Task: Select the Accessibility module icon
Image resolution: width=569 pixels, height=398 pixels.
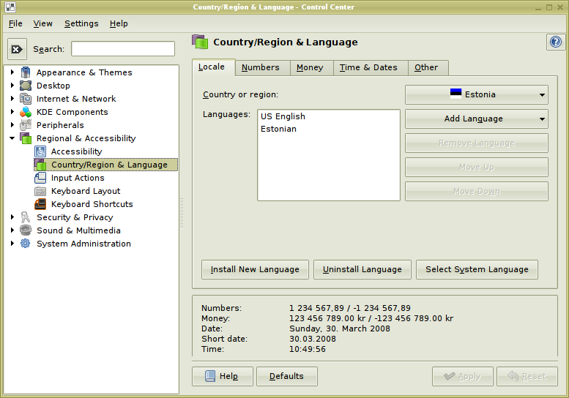Action: (40, 151)
